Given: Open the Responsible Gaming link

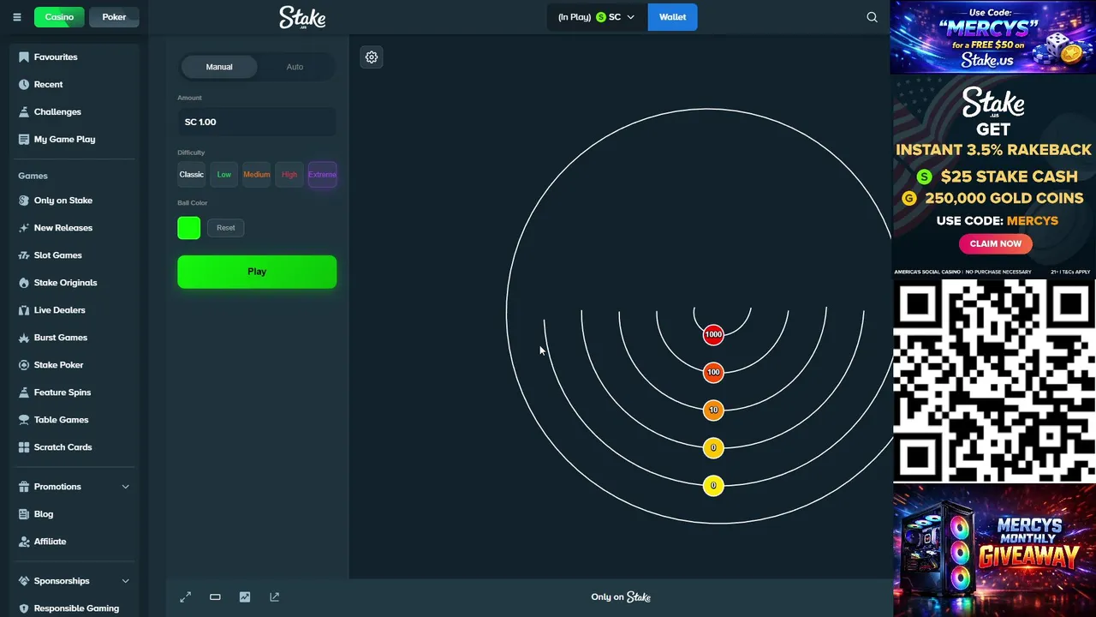Looking at the screenshot, I should tap(76, 608).
